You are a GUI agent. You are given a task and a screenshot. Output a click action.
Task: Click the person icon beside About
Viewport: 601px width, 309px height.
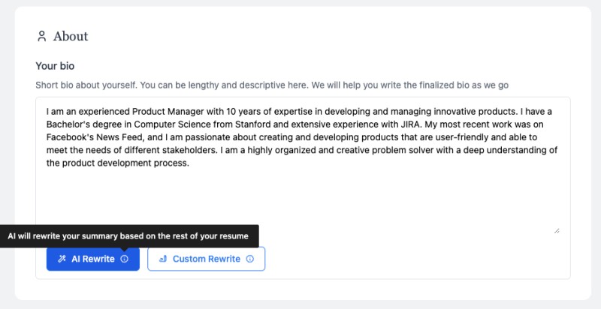point(41,36)
